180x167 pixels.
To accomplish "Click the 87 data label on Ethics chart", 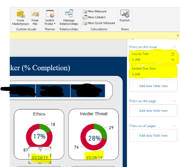I will (x=25, y=150).
